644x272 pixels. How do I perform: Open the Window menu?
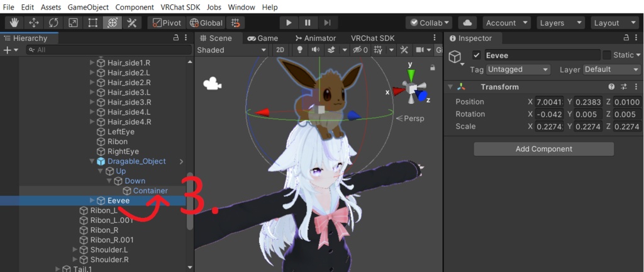coord(241,7)
